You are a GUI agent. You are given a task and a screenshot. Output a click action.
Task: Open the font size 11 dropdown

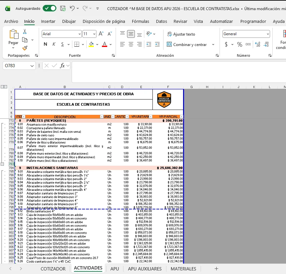94,34
